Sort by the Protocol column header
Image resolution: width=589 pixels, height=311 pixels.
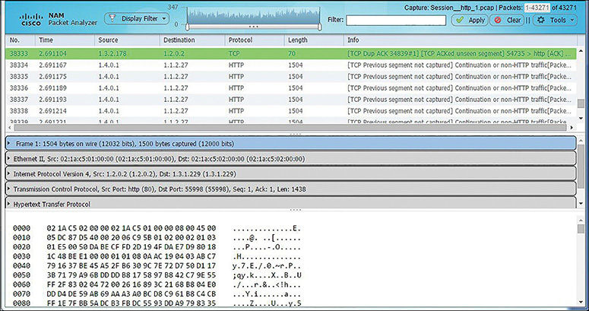255,40
